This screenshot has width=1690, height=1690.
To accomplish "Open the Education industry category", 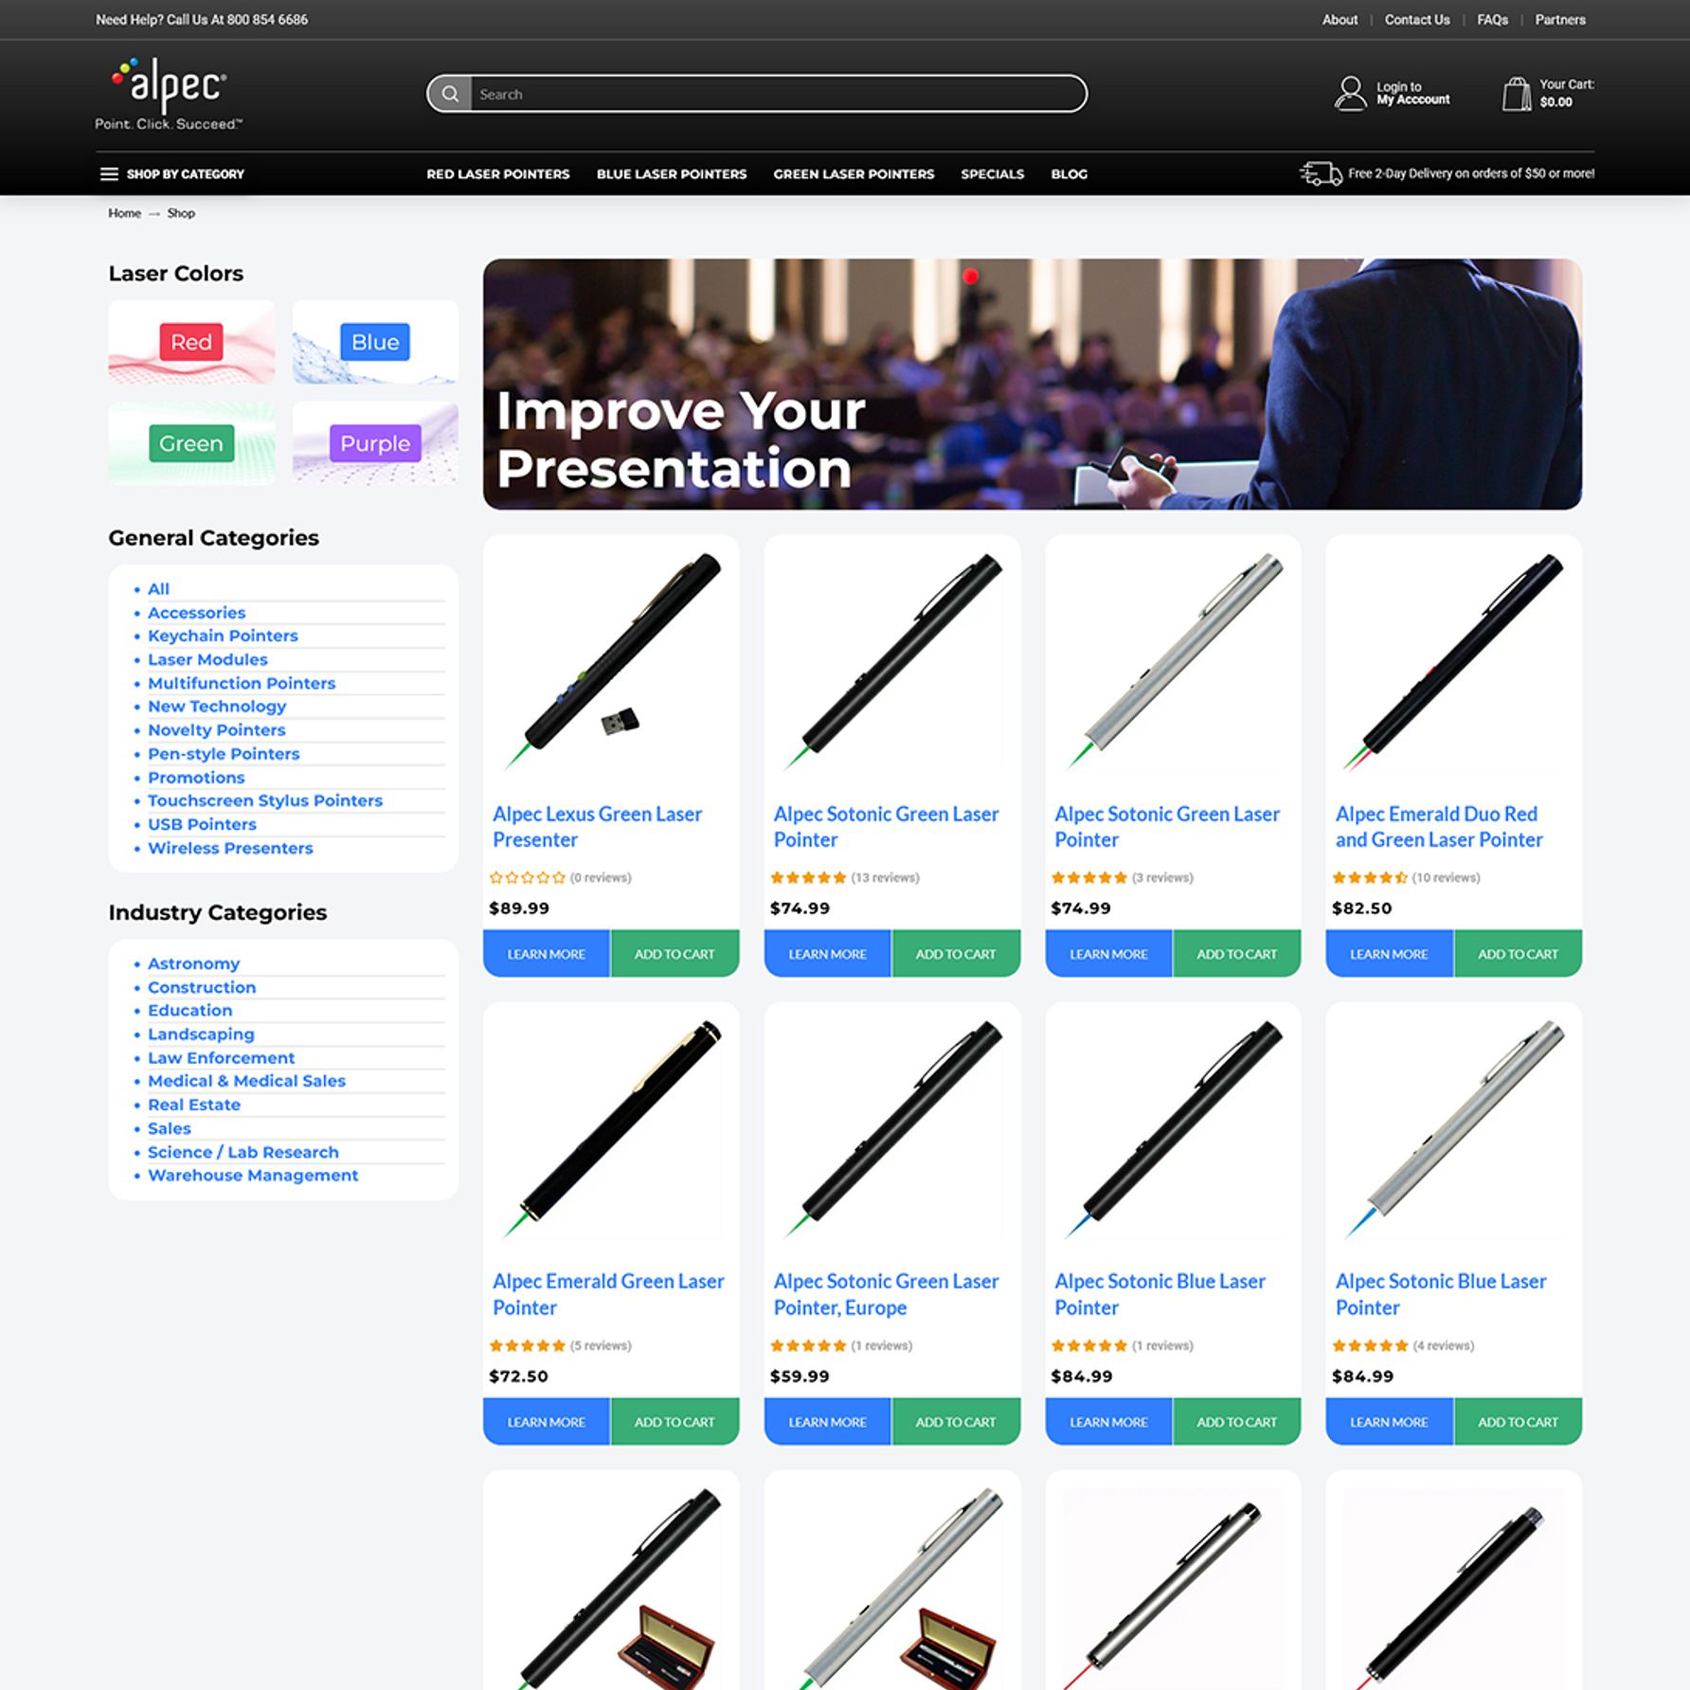I will [x=189, y=1011].
